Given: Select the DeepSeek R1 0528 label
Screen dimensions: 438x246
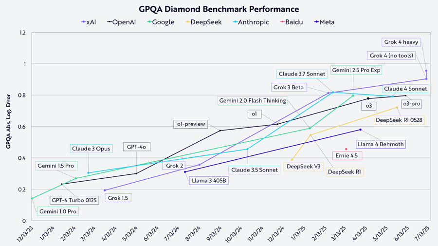Looking at the screenshot, I should pos(399,120).
